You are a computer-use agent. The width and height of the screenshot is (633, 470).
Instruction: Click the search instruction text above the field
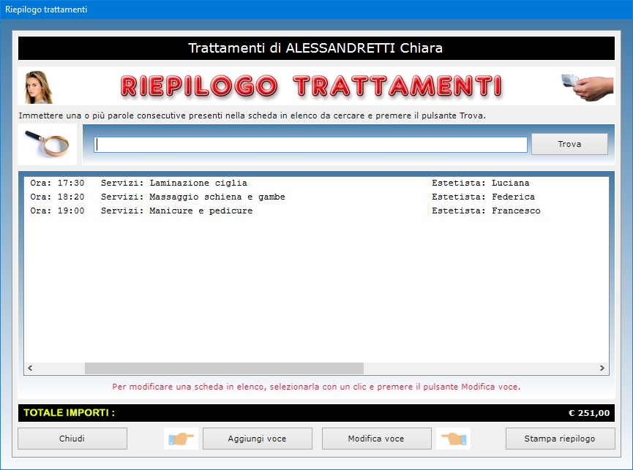click(252, 115)
